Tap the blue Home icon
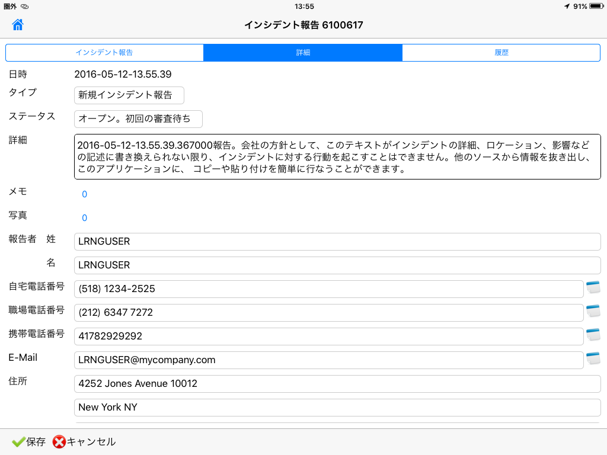Screen dimensions: 607x455 point(18,25)
